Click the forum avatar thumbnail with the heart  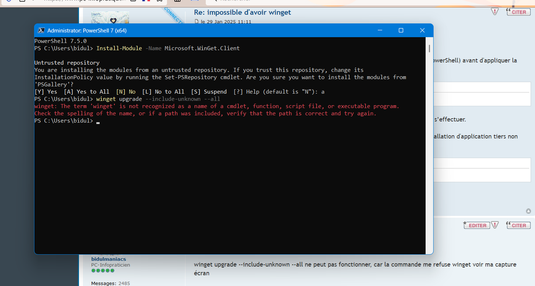tap(110, 18)
